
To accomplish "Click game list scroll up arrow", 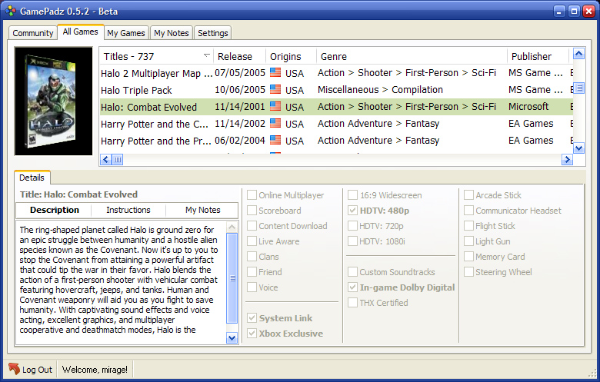I will click(x=579, y=54).
